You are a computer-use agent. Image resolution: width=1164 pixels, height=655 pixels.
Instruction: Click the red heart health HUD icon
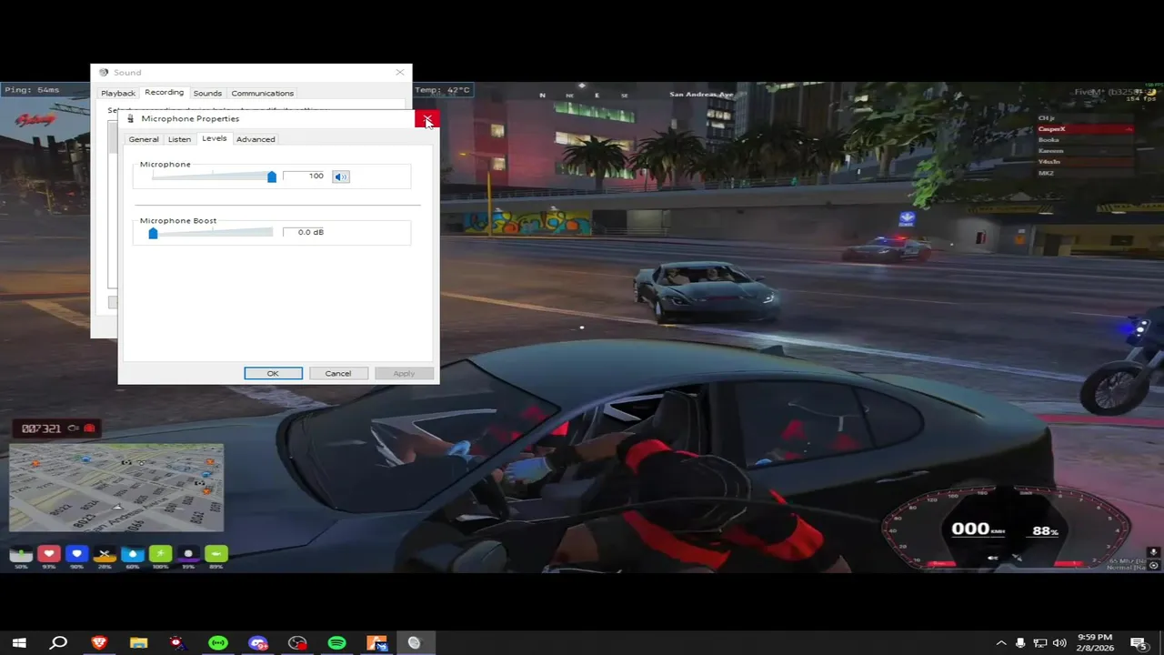[49, 553]
